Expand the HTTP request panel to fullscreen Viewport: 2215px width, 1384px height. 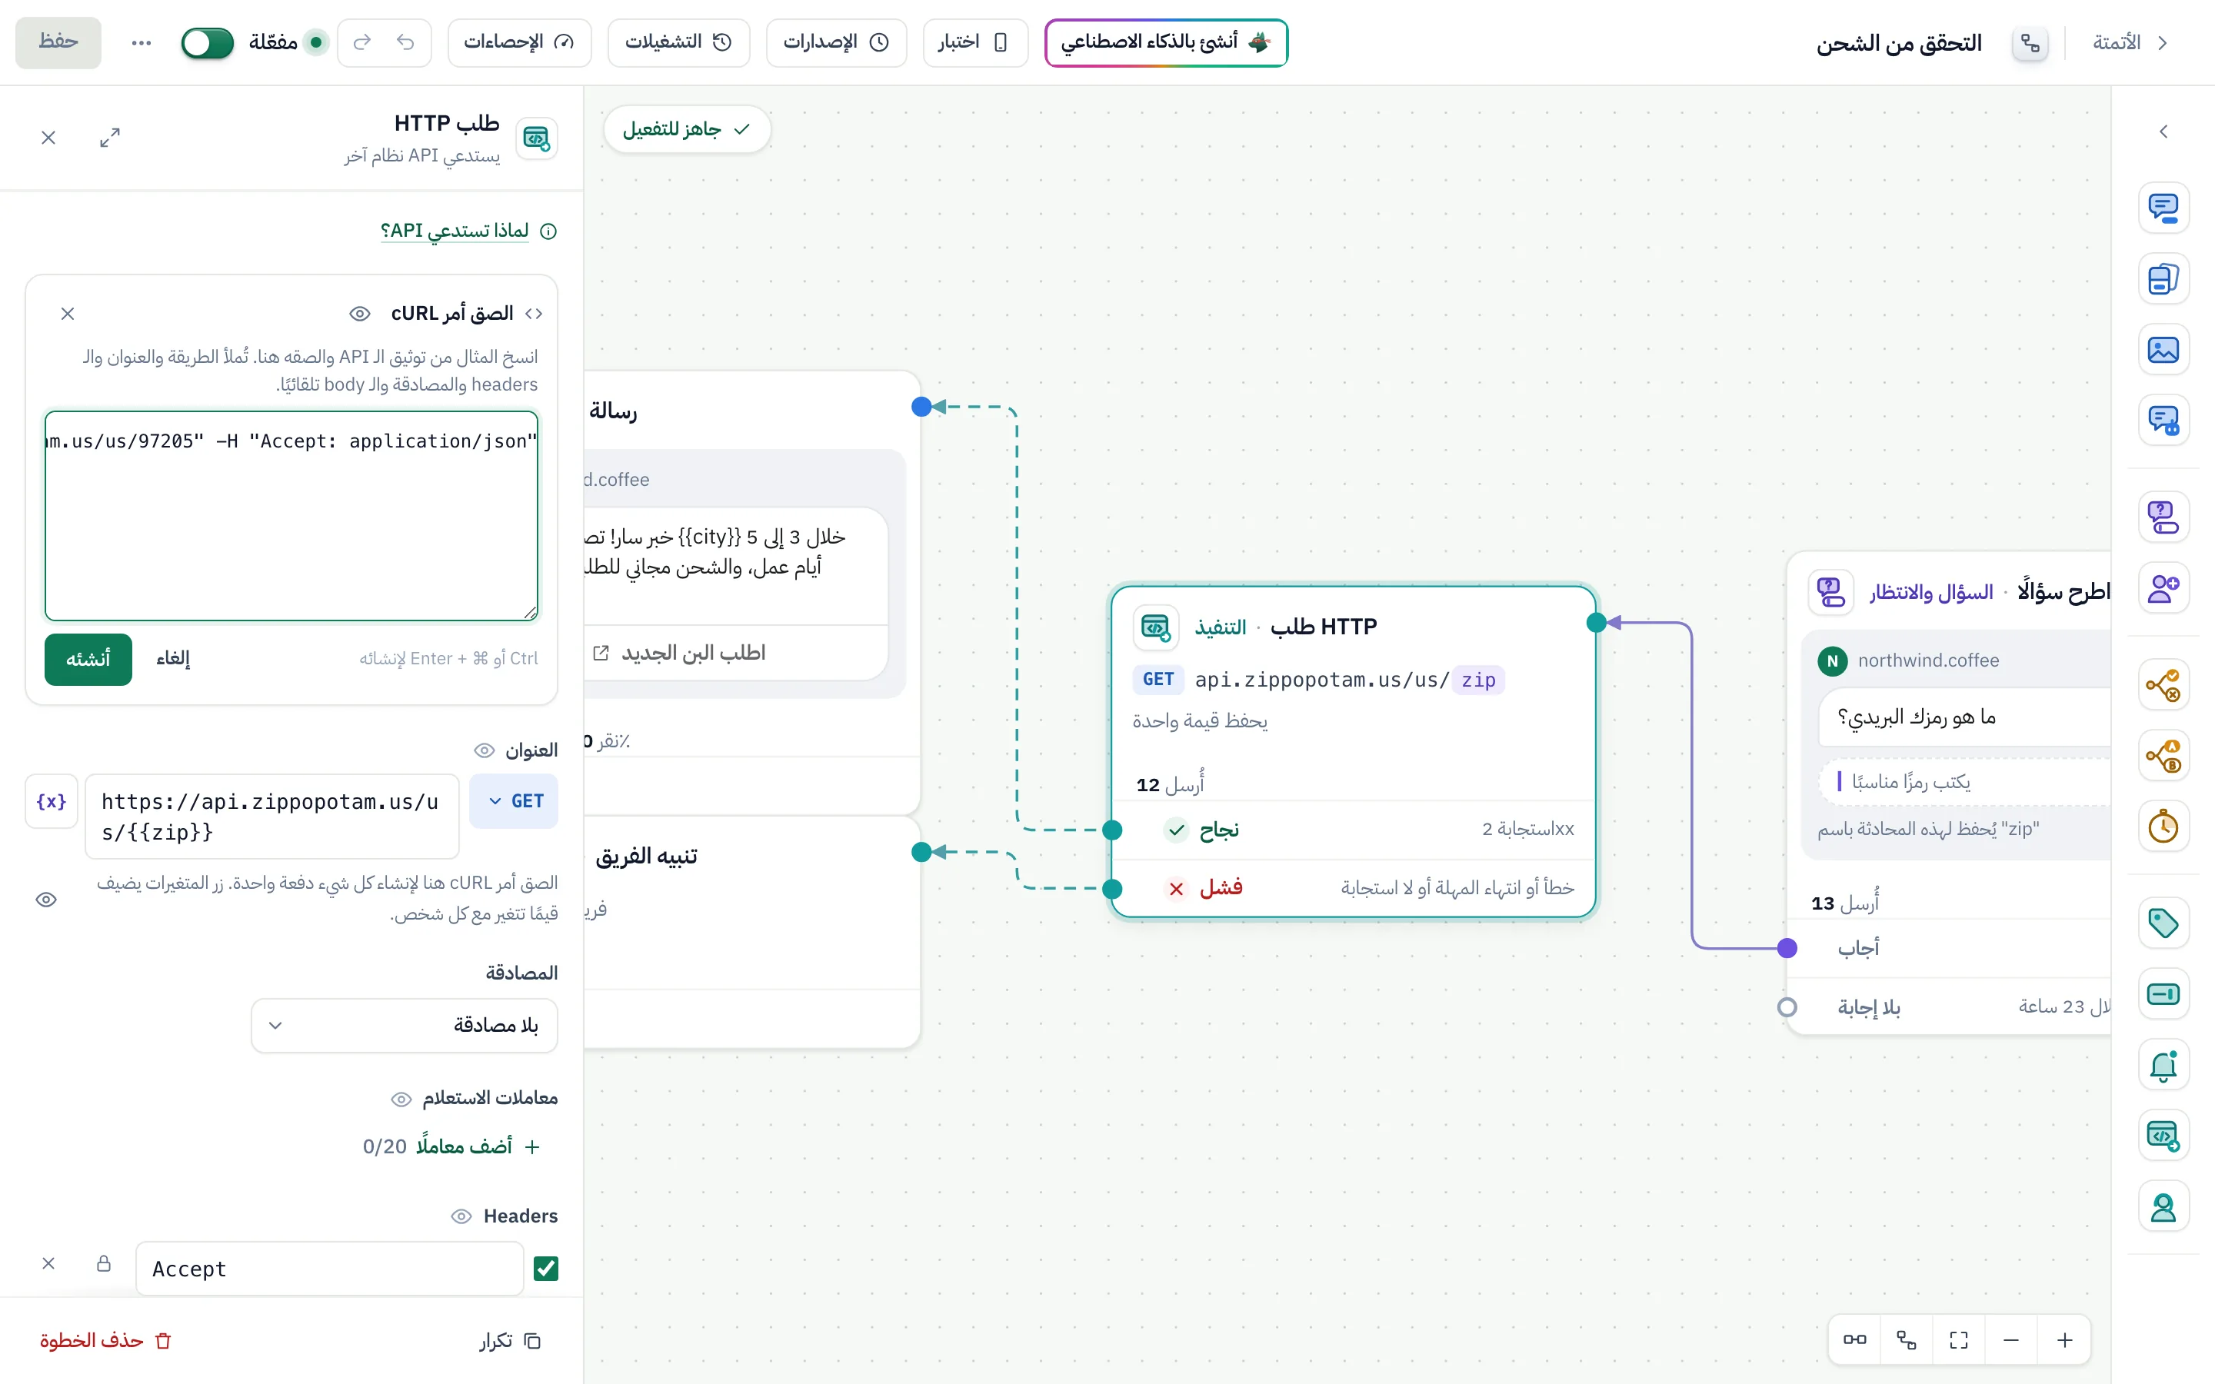(x=110, y=138)
